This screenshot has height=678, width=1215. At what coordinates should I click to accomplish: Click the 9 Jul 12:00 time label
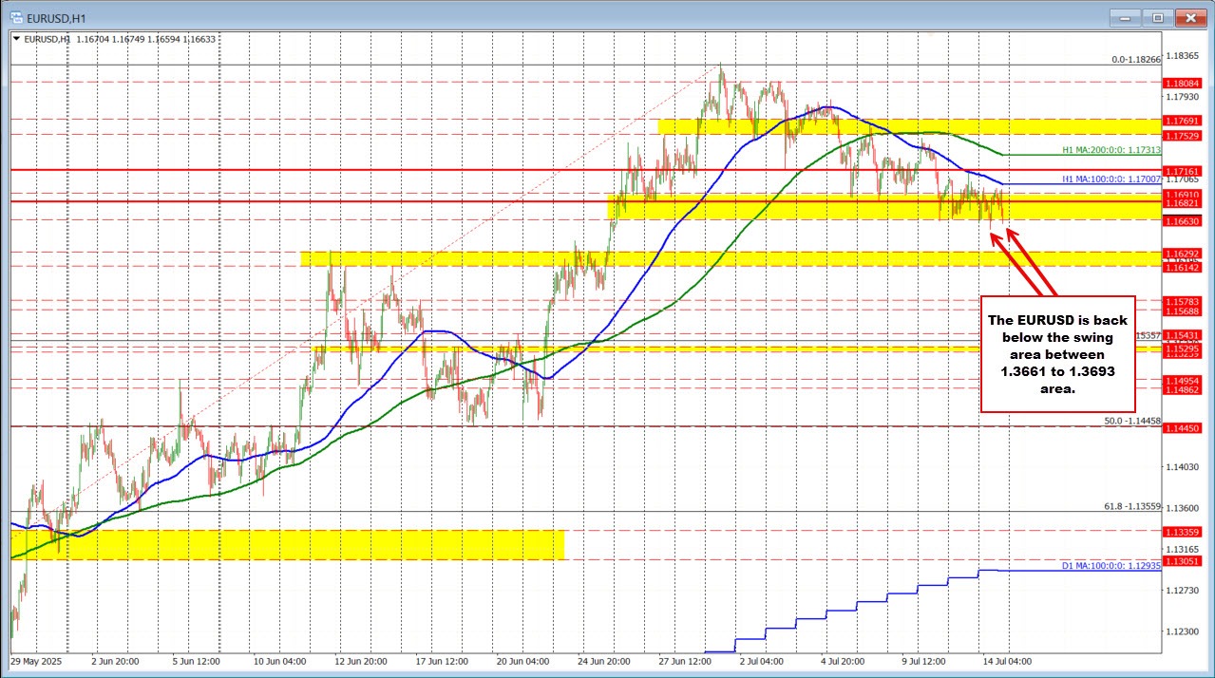(923, 661)
